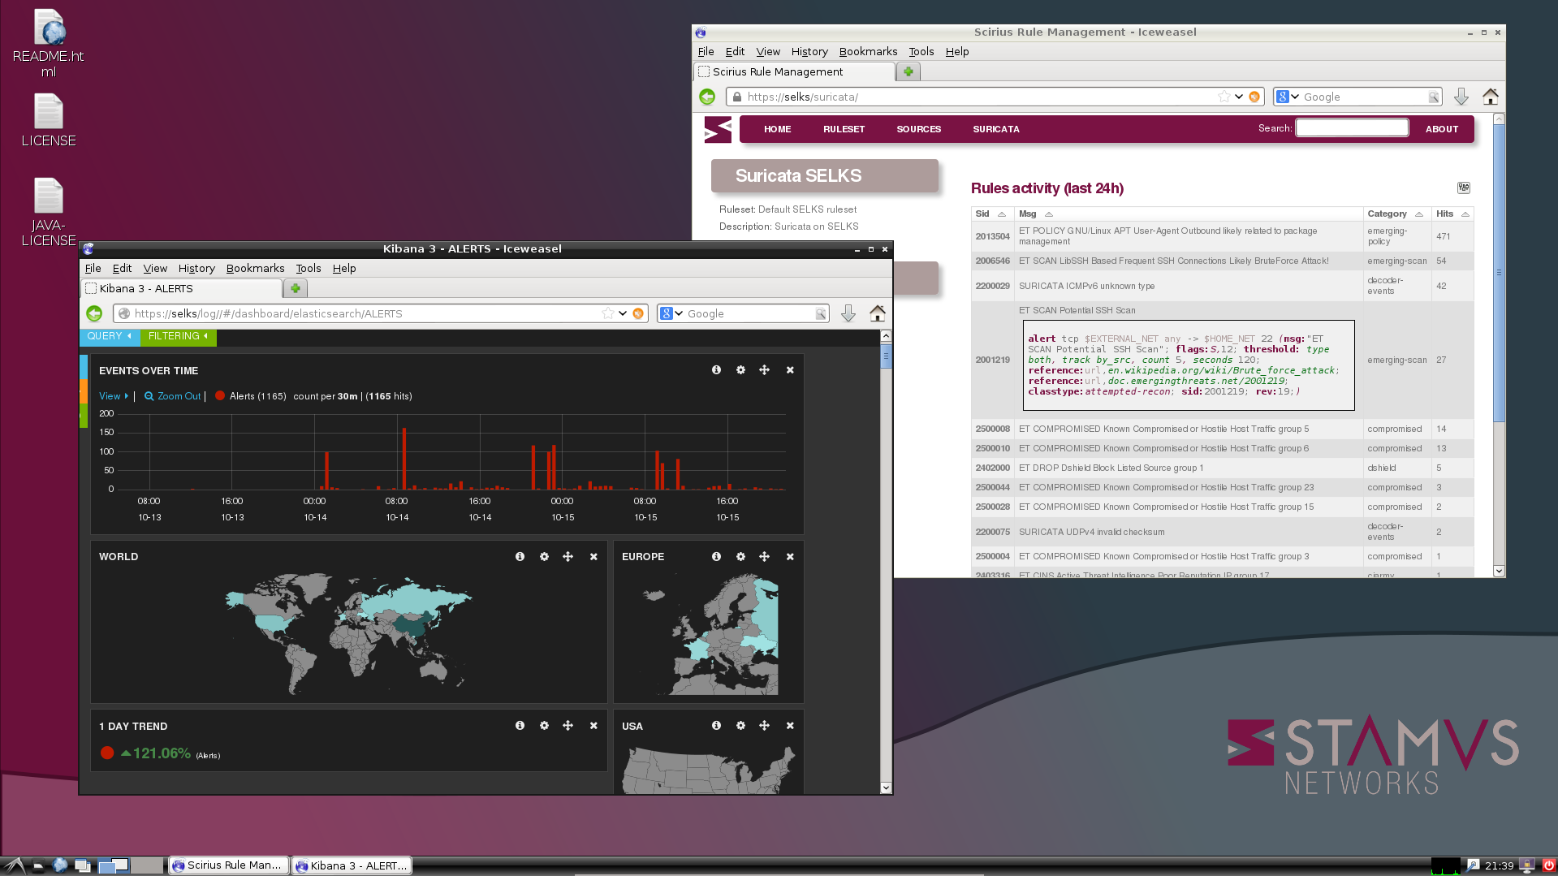Go back in Kibana browser window

[x=94, y=313]
